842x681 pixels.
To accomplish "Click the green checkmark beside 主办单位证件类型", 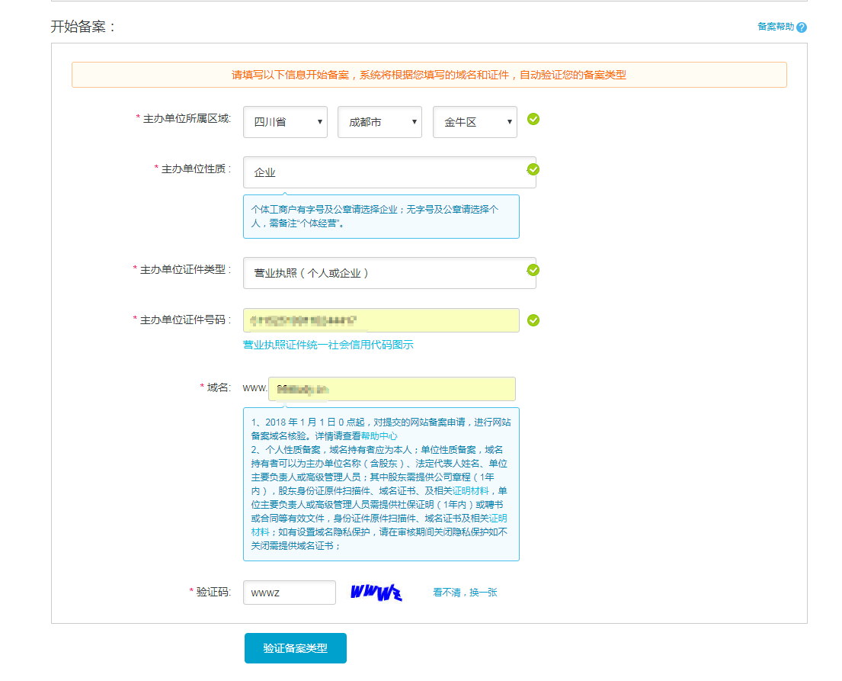I will click(x=533, y=269).
